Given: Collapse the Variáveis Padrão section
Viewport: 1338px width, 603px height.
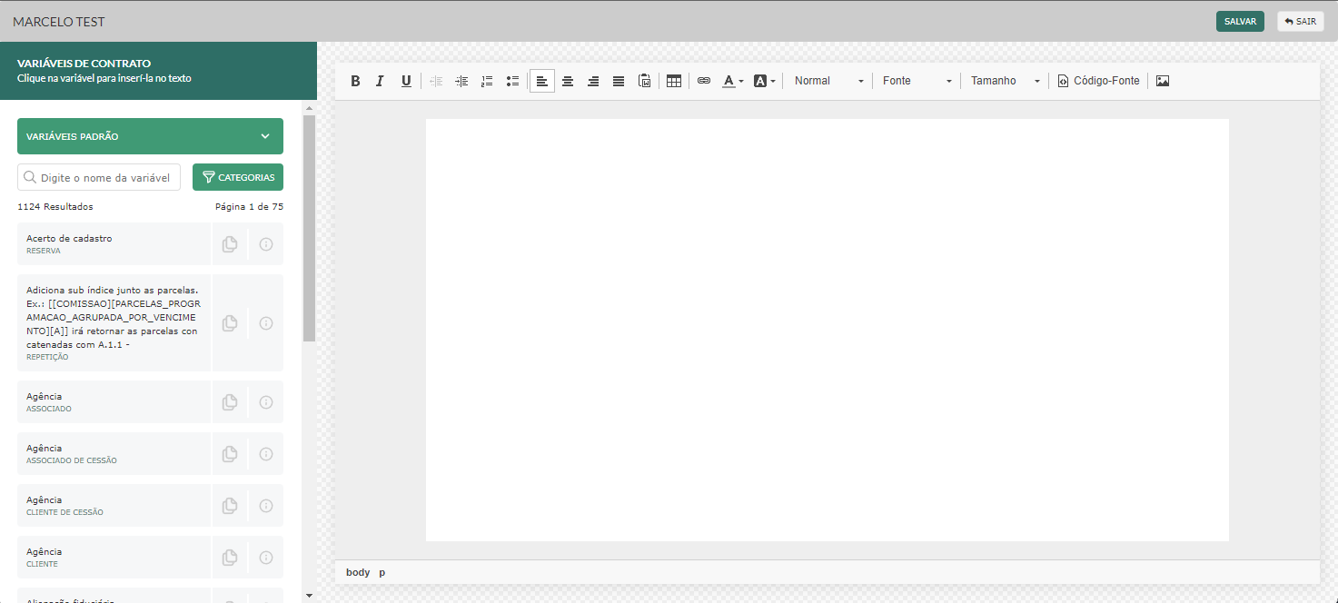Looking at the screenshot, I should 150,136.
